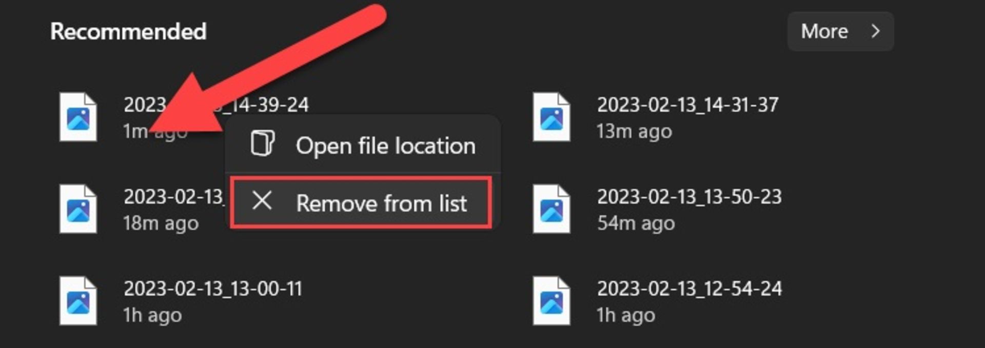Open the 2023-02-13_14-31-37 file name

[x=687, y=105]
